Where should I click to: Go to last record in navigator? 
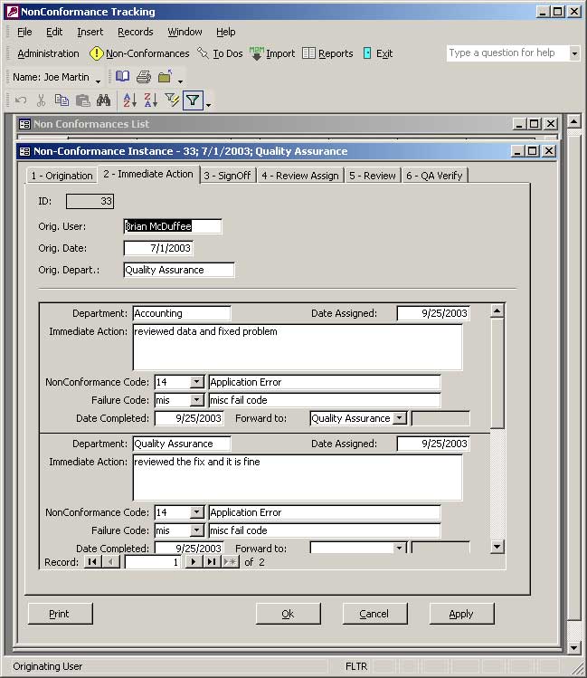(212, 562)
